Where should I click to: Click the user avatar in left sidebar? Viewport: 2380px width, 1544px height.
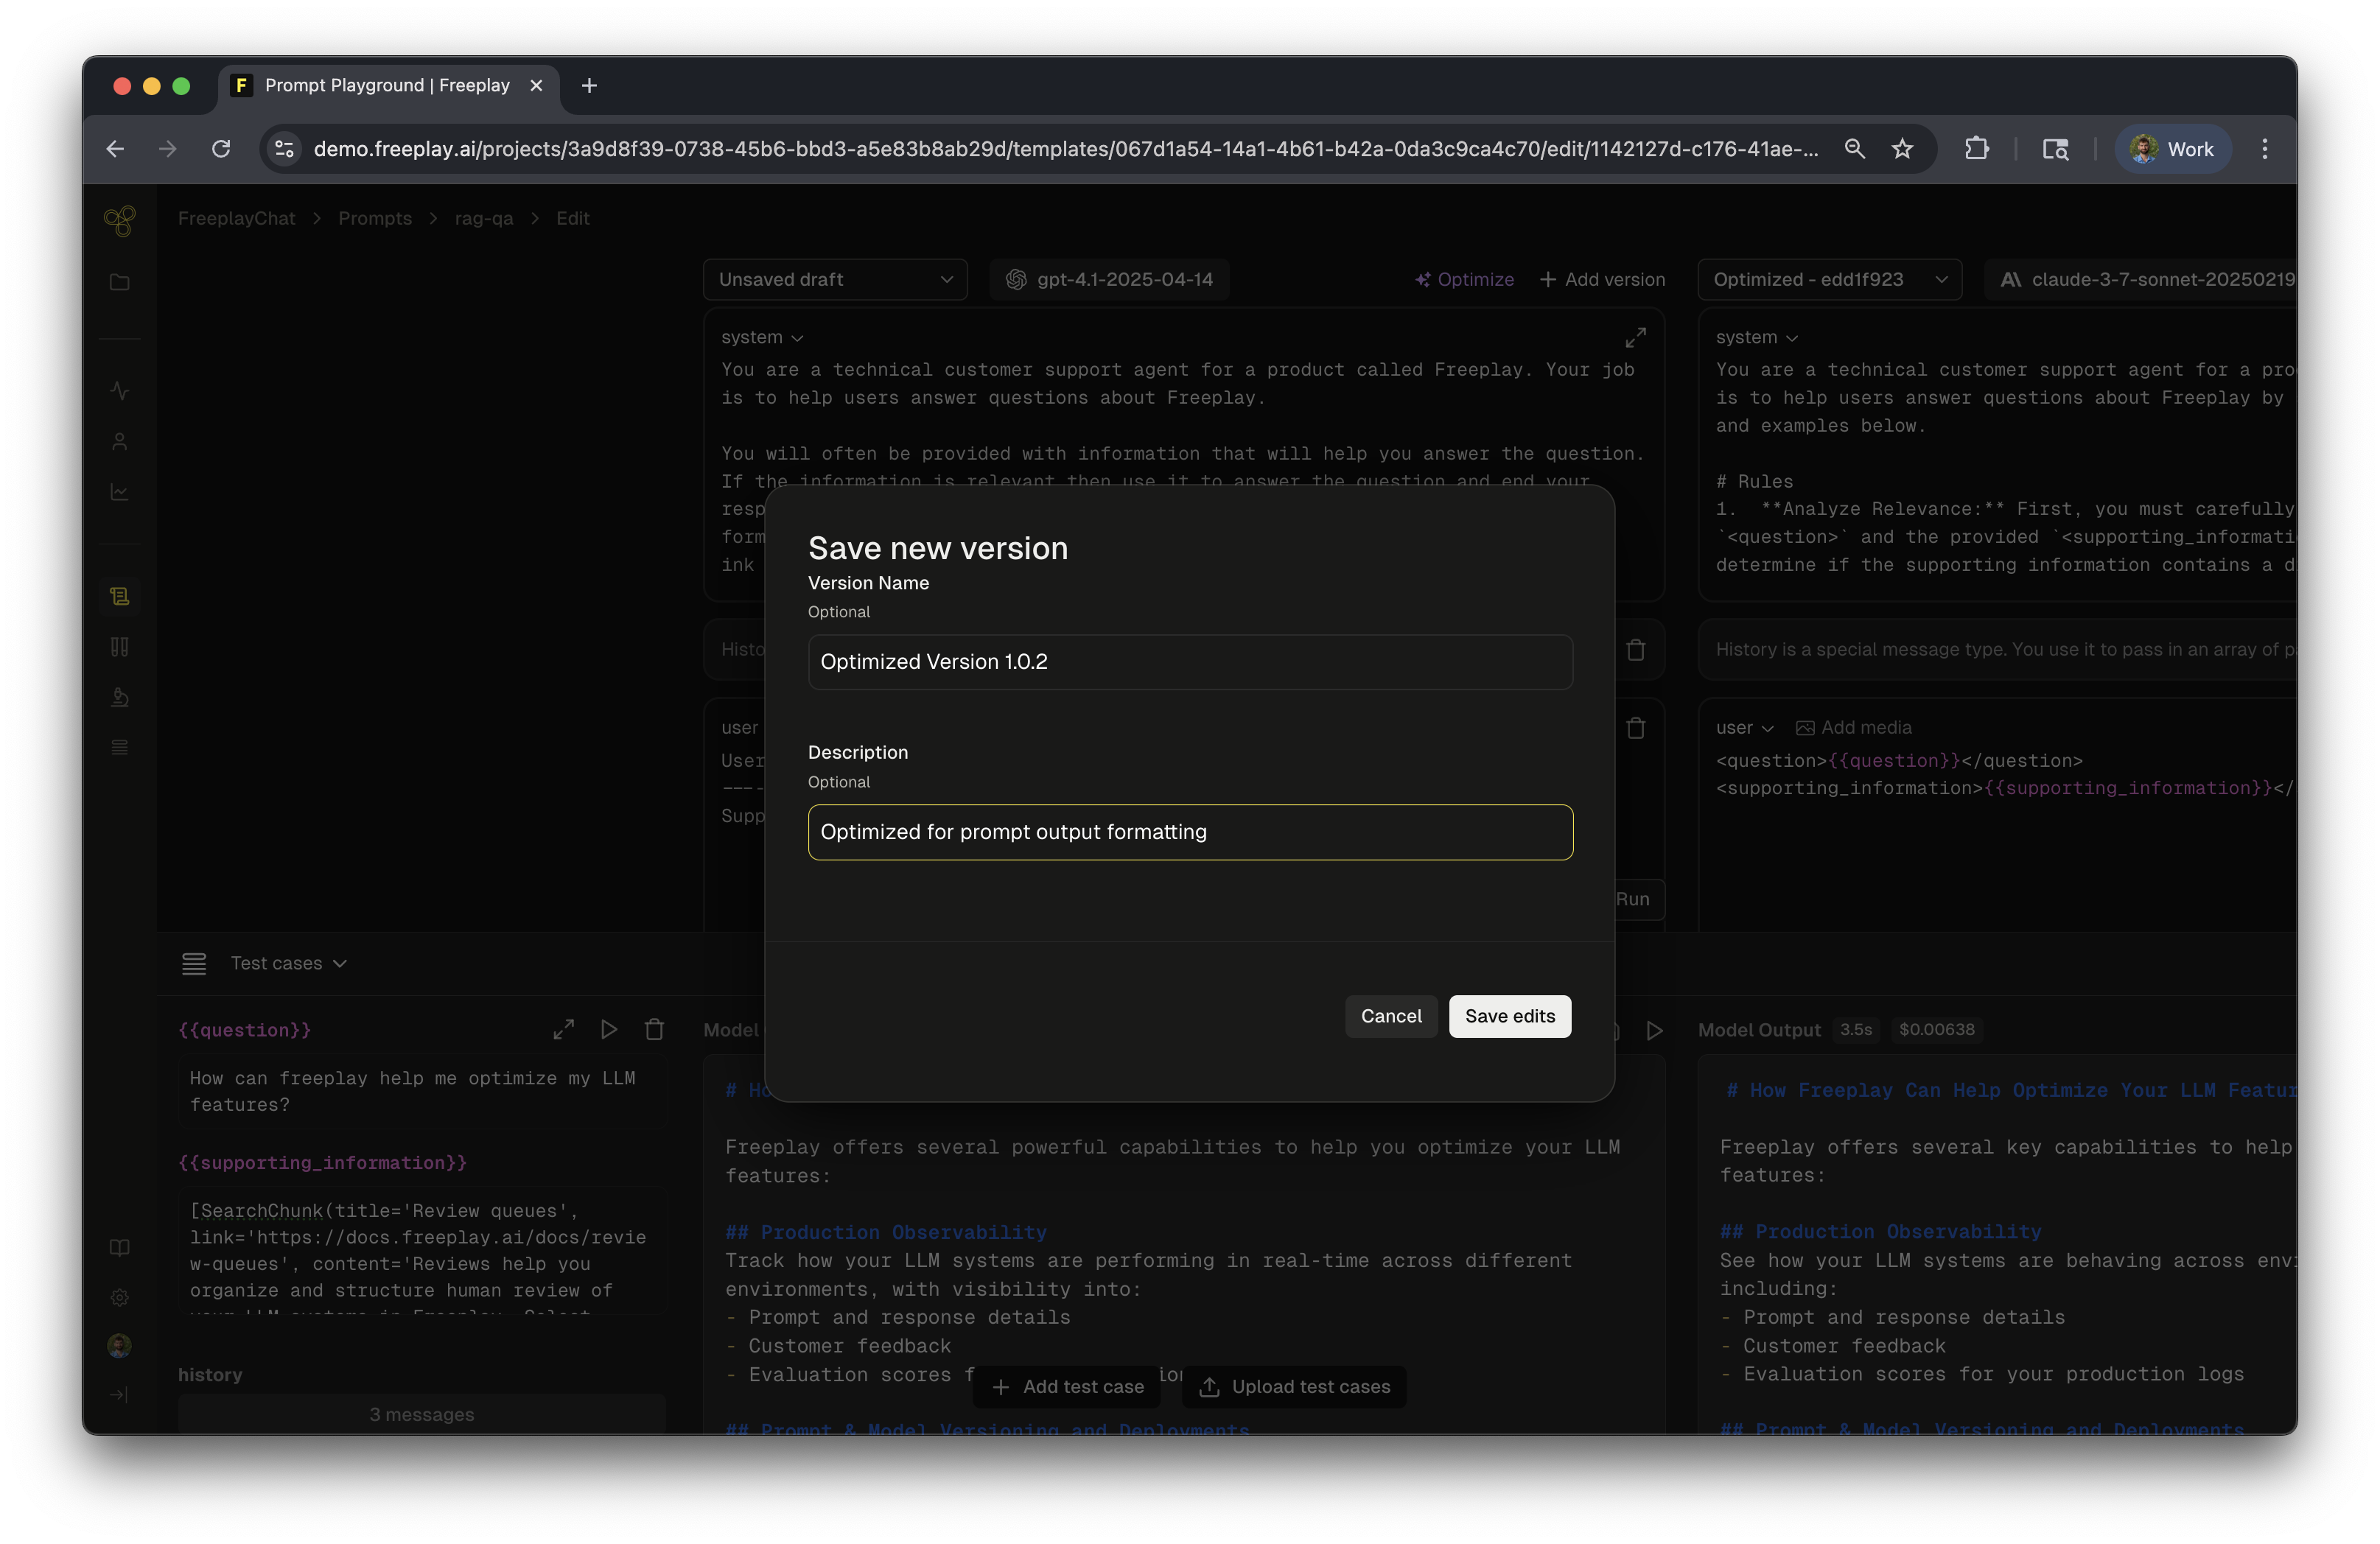point(120,1345)
